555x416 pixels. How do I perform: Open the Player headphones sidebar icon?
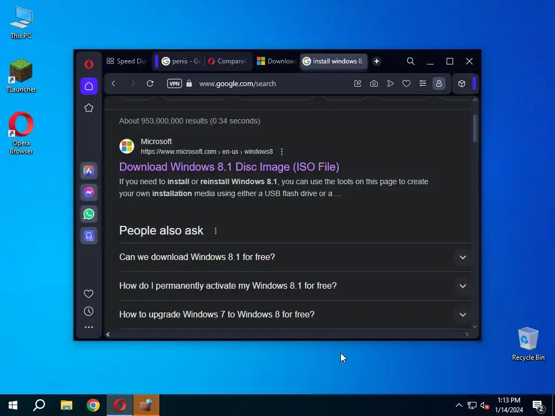(x=89, y=236)
